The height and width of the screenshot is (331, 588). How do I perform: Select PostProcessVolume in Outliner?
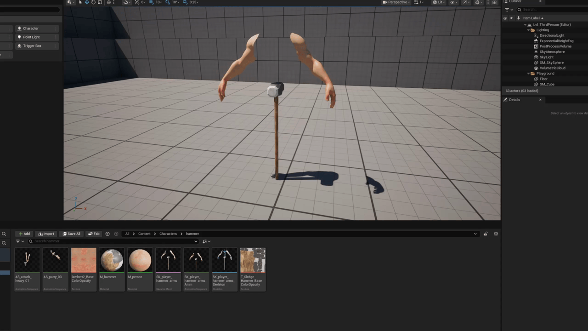click(x=555, y=46)
